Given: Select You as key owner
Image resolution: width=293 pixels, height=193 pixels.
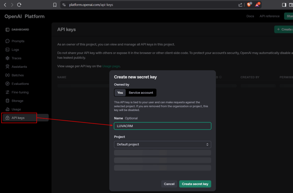Looking at the screenshot, I should [120, 93].
